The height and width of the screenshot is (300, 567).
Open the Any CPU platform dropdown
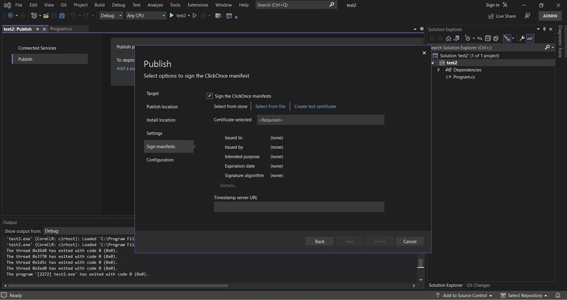pyautogui.click(x=146, y=16)
